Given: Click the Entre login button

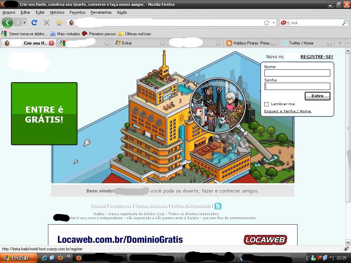Looking at the screenshot, I should (x=317, y=96).
